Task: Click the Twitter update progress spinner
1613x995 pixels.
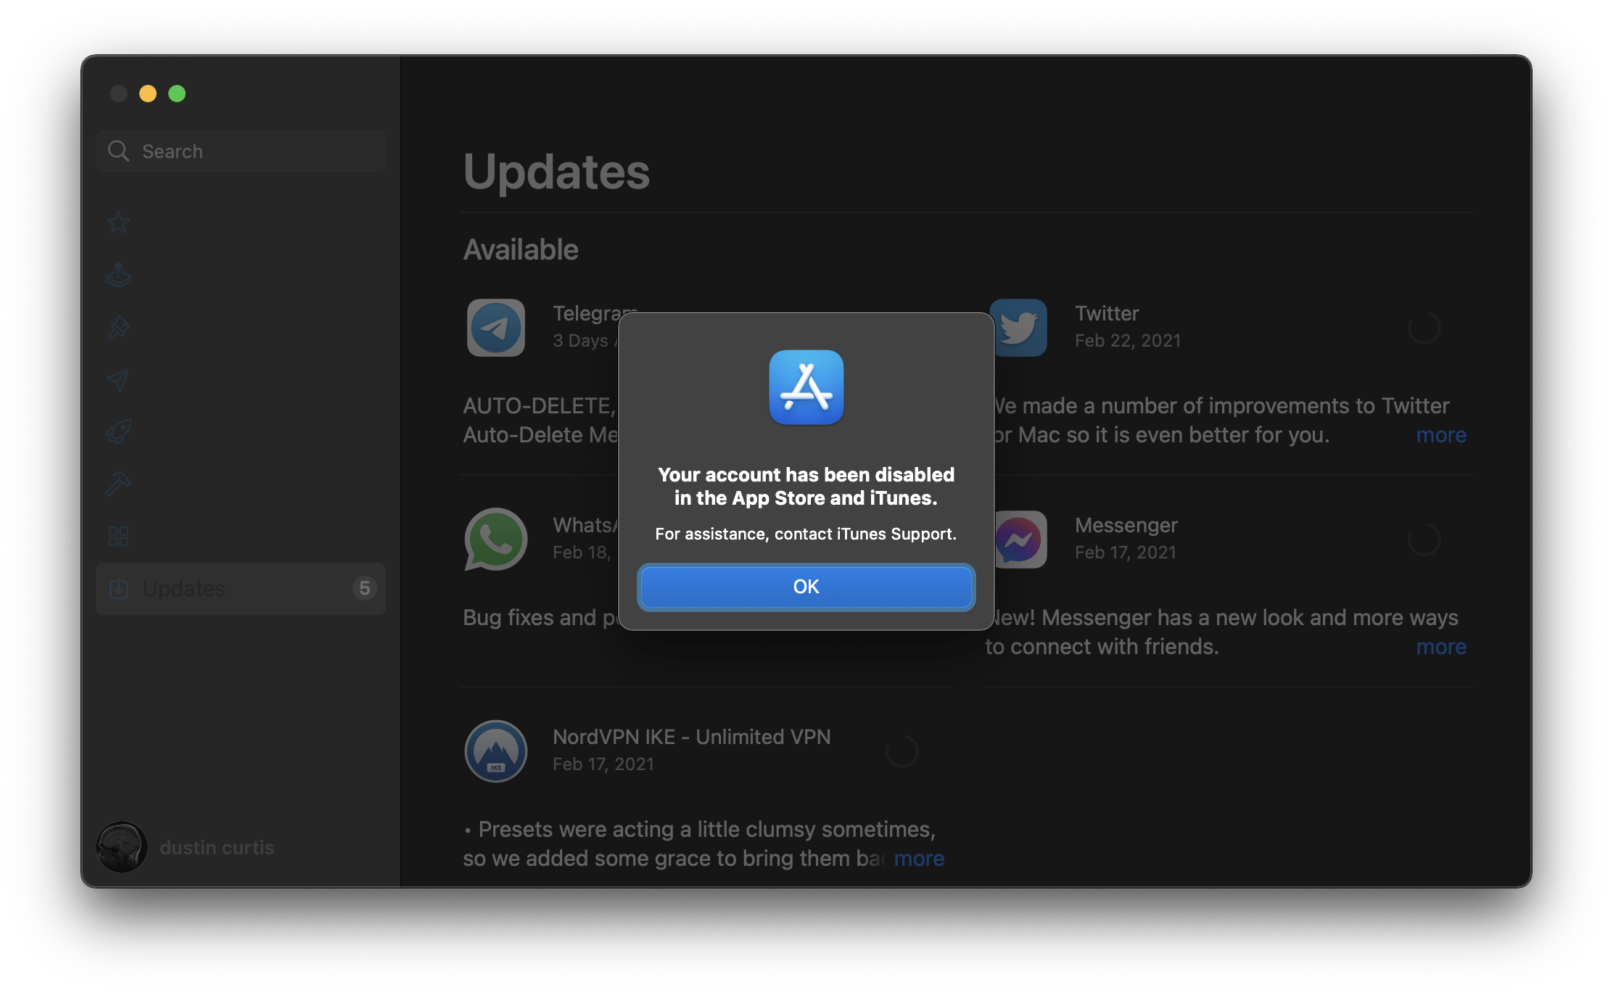Action: [x=1424, y=328]
